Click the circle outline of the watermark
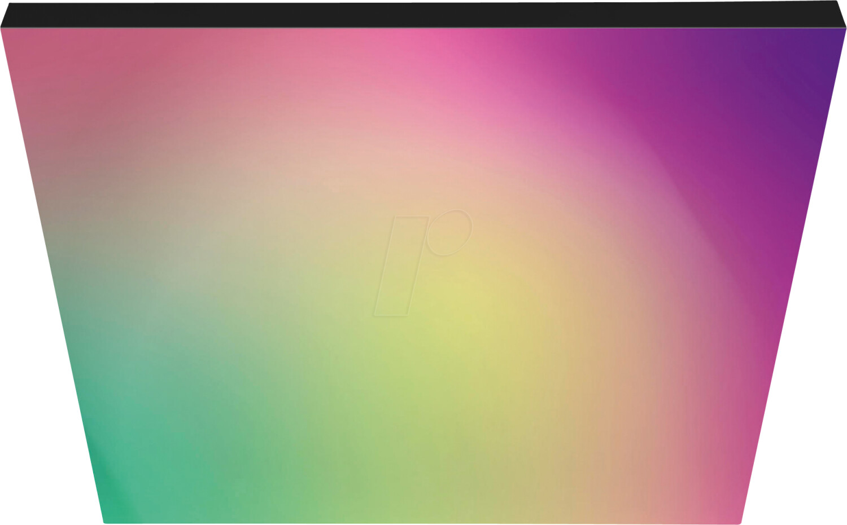The image size is (847, 525). 449,232
